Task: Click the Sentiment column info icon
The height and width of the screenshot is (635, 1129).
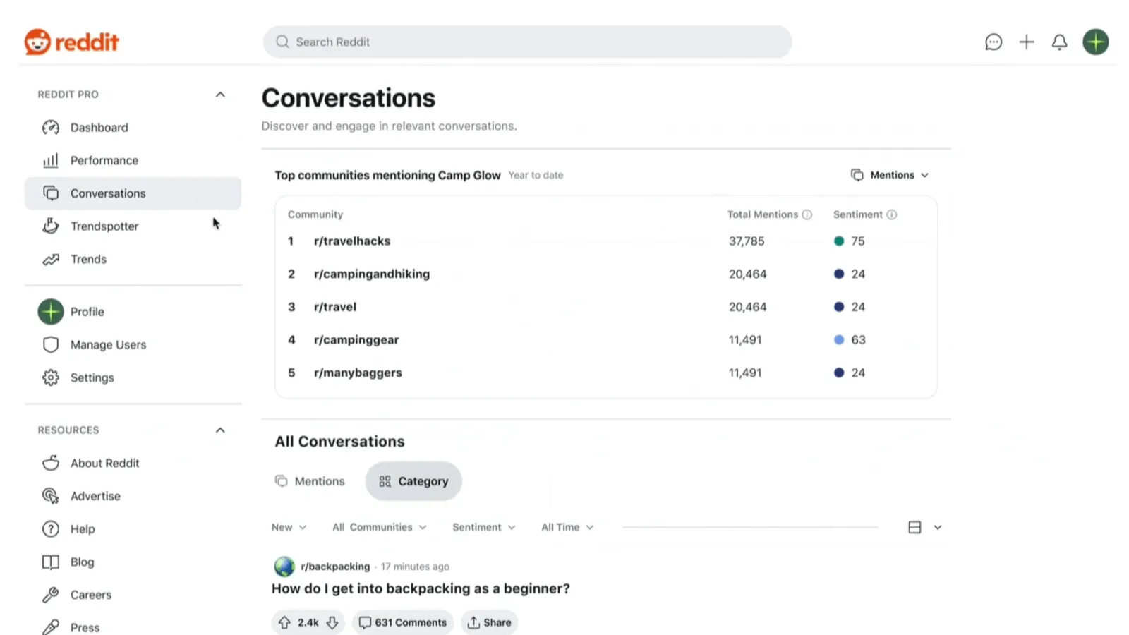Action: 892,214
